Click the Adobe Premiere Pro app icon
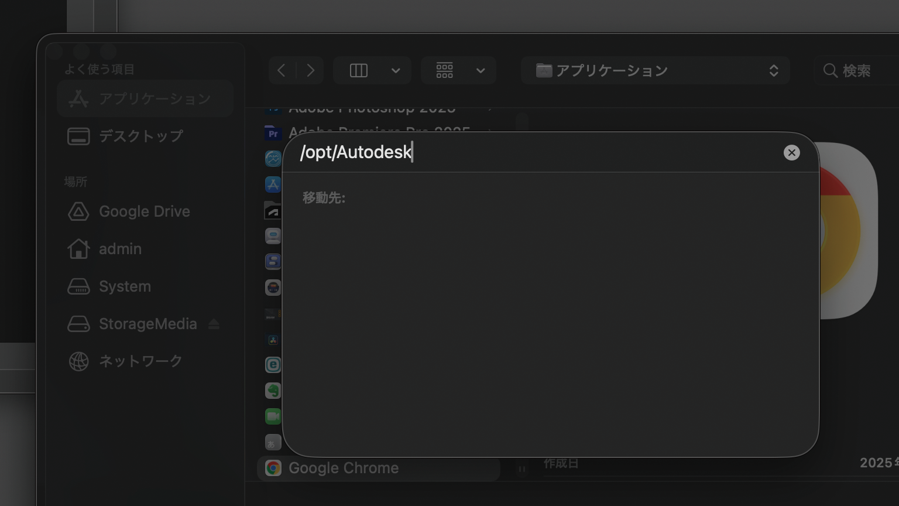Image resolution: width=899 pixels, height=506 pixels. (273, 134)
